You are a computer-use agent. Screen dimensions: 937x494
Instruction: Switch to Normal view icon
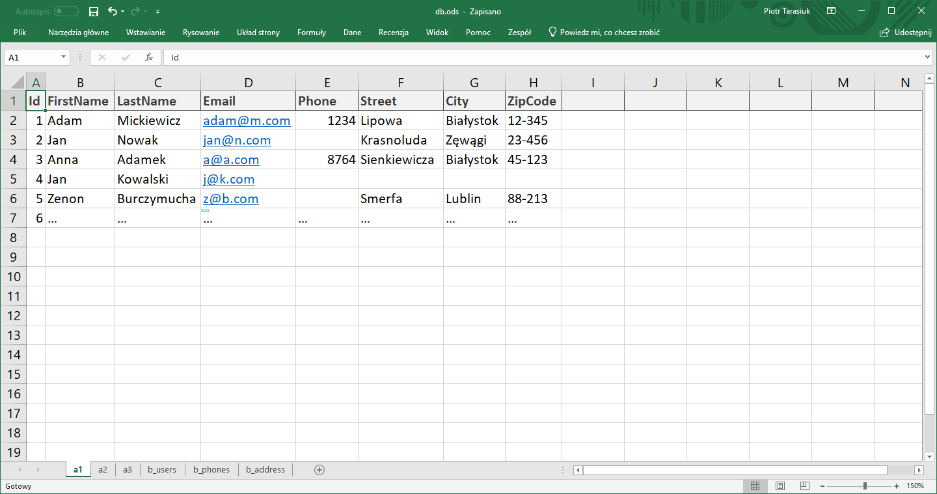755,486
